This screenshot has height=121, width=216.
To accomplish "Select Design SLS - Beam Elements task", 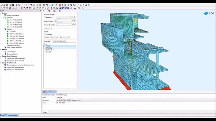I will tap(16, 61).
